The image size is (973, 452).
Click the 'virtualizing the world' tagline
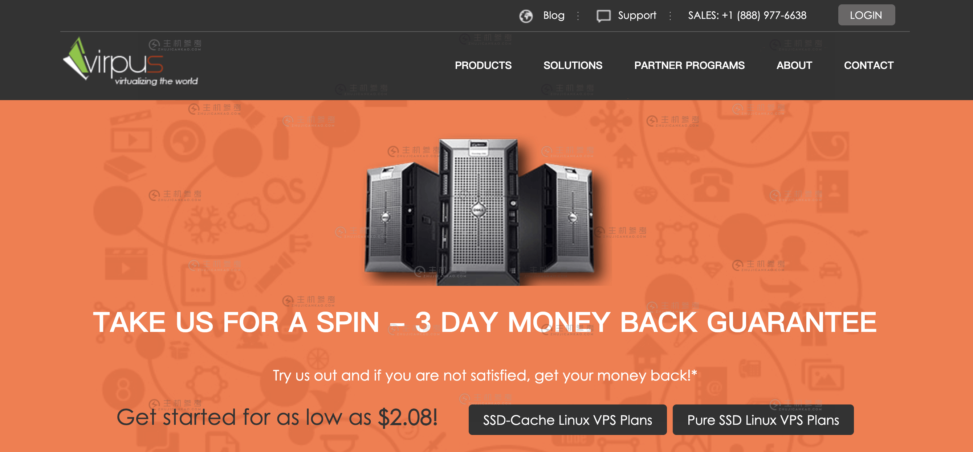coord(156,81)
